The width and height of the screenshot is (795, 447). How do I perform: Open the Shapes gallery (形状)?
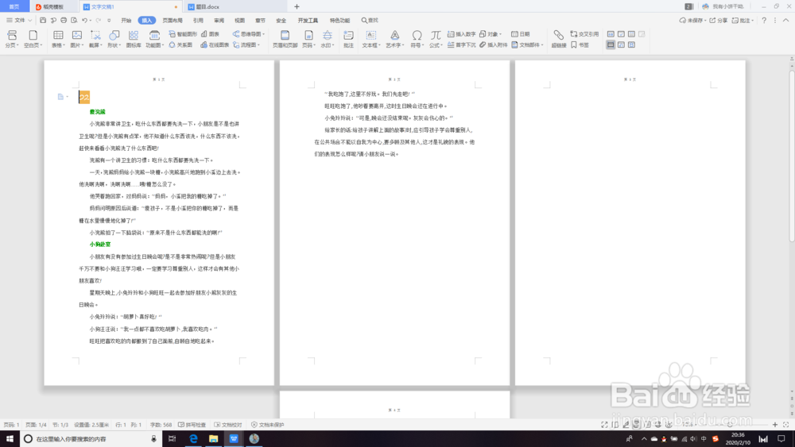[114, 38]
